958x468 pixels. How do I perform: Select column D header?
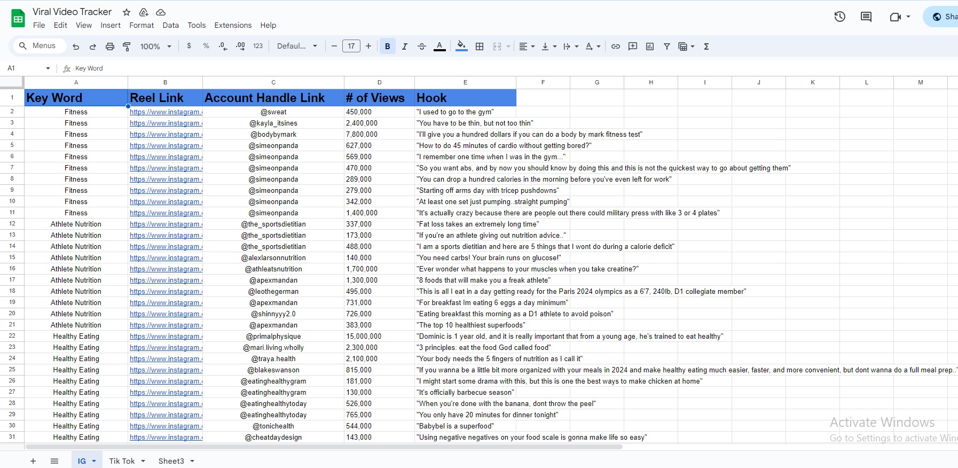[x=380, y=82]
